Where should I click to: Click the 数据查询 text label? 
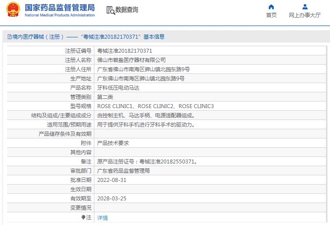click(127, 10)
